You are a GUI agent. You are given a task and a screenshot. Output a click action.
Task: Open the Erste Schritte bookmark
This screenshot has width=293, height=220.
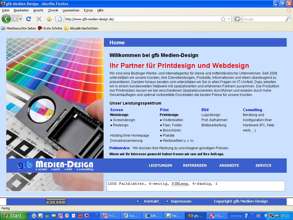(50, 28)
